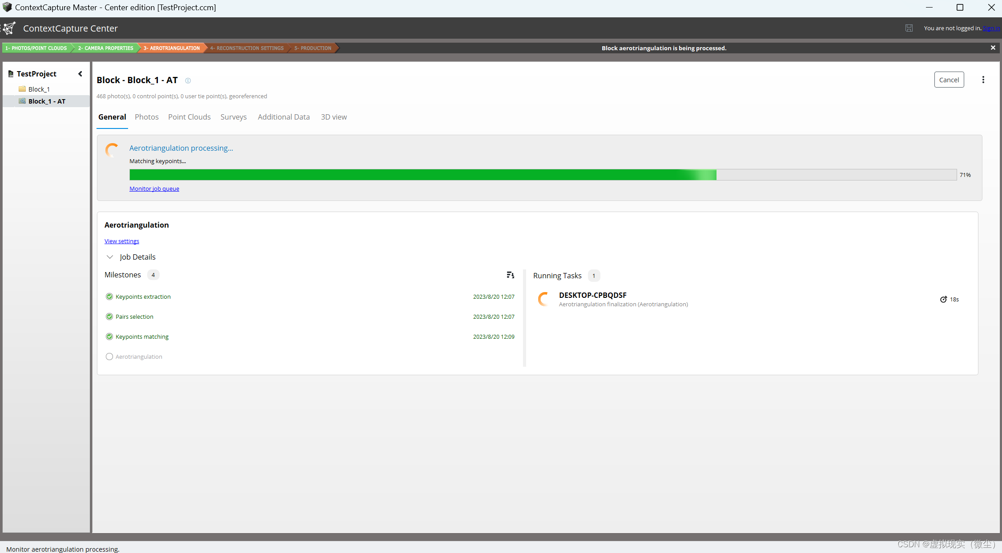Click the ContextCapture Center logo icon

pos(9,28)
